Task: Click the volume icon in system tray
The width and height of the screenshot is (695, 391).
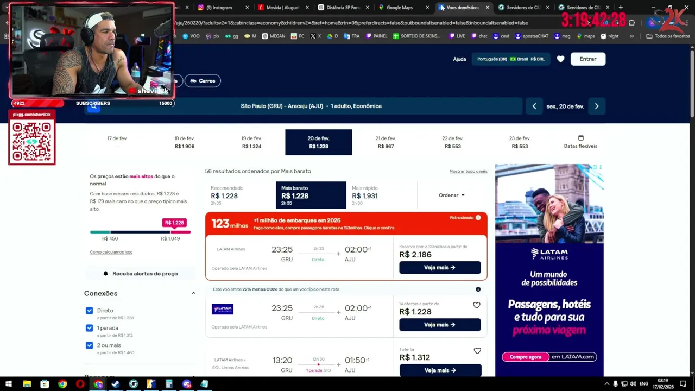Action: click(633, 384)
